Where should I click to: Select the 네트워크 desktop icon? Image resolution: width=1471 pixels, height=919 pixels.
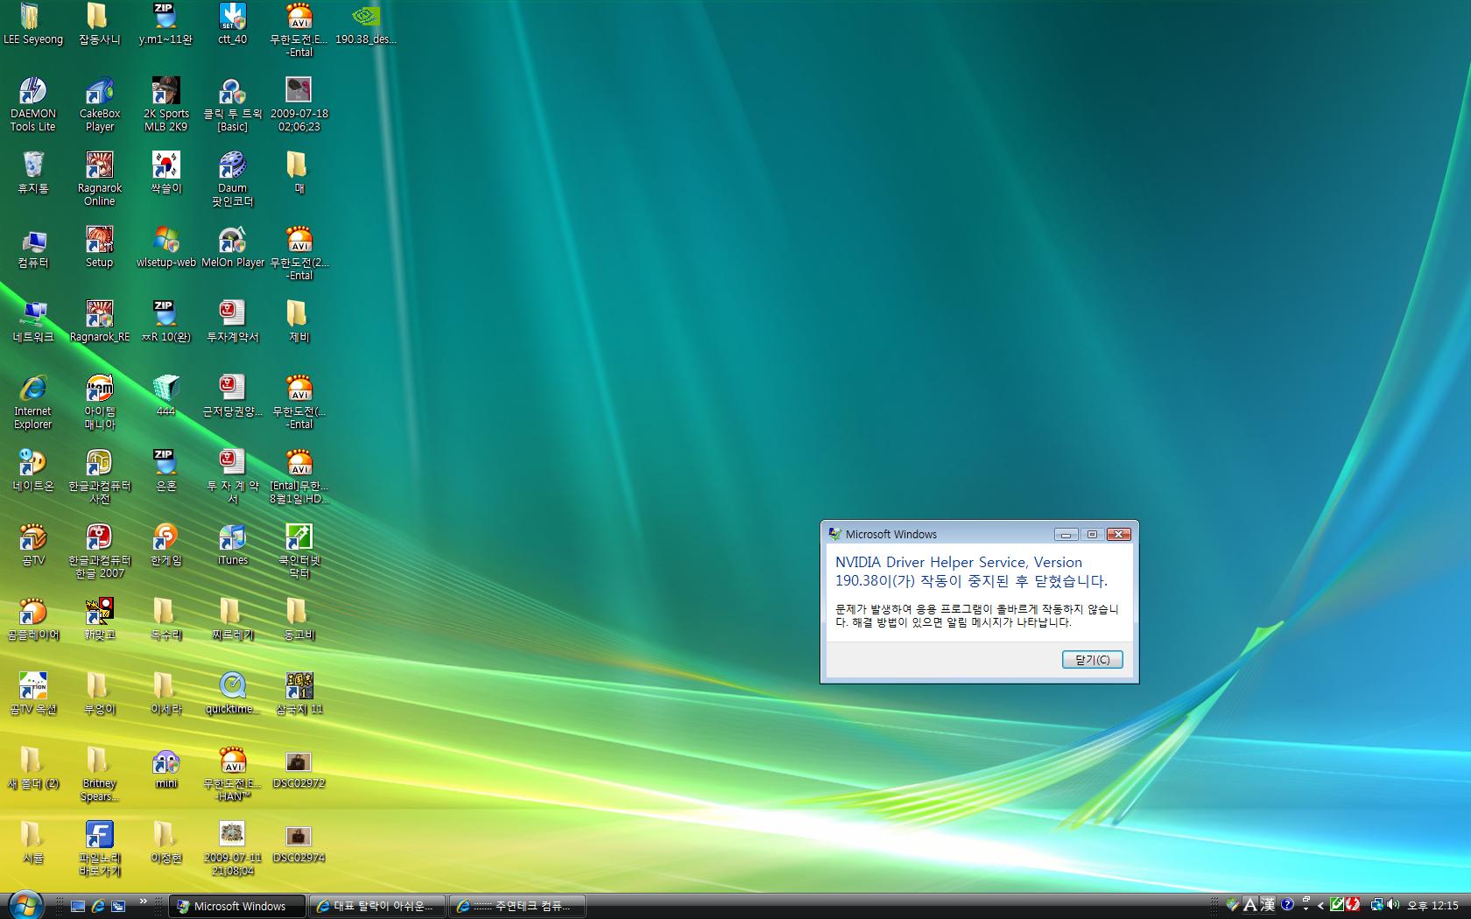33,321
